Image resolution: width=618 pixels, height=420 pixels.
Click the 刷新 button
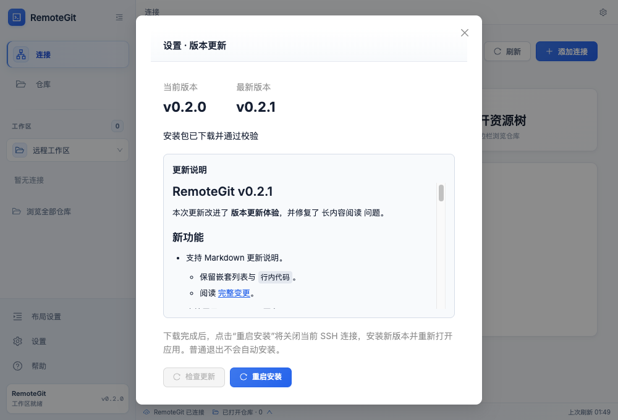pos(507,52)
